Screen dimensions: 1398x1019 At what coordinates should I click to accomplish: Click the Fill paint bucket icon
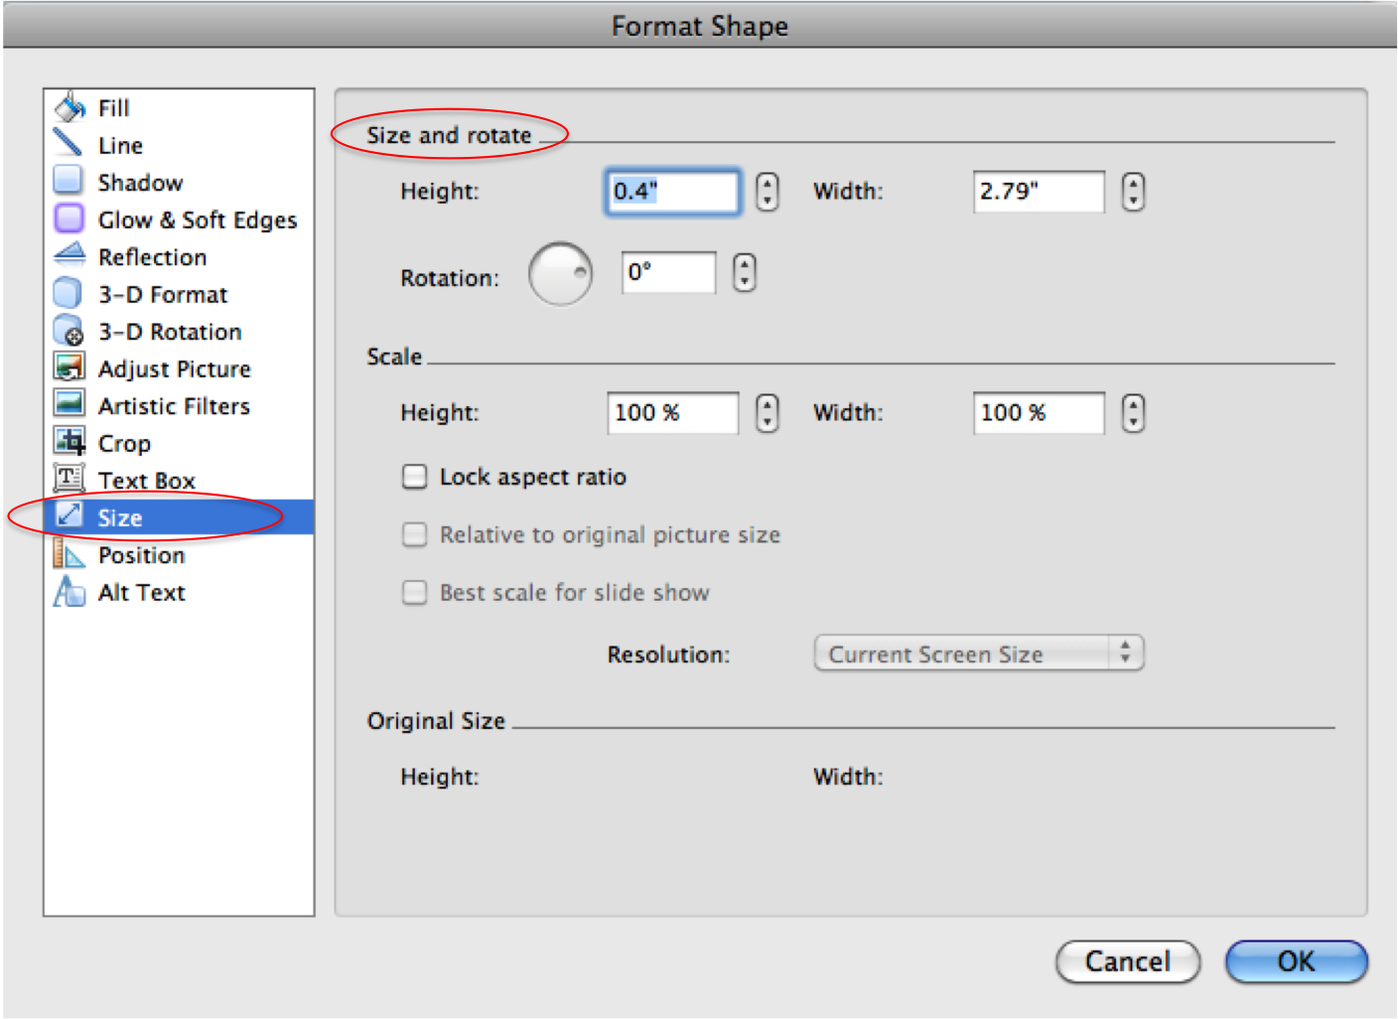pyautogui.click(x=70, y=107)
